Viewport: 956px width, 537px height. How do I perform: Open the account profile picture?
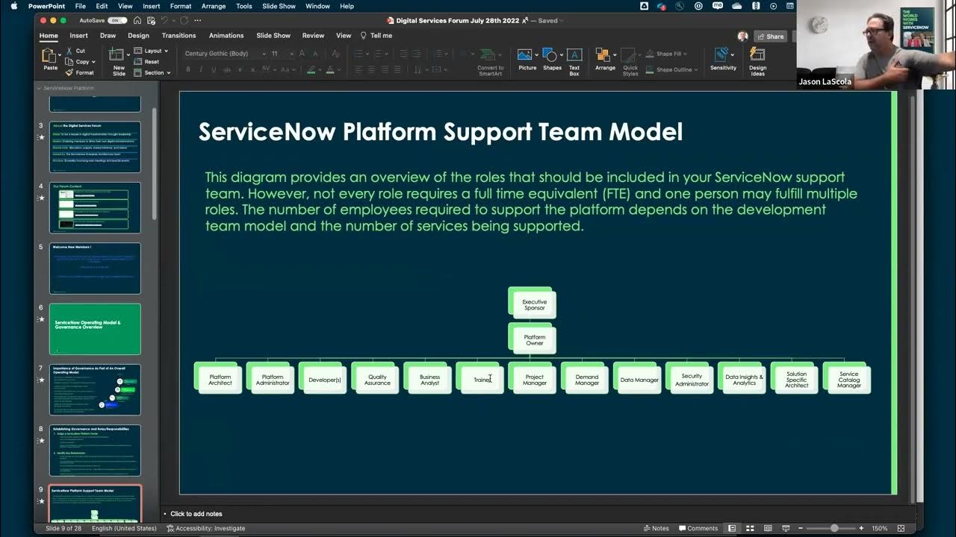[x=742, y=36]
